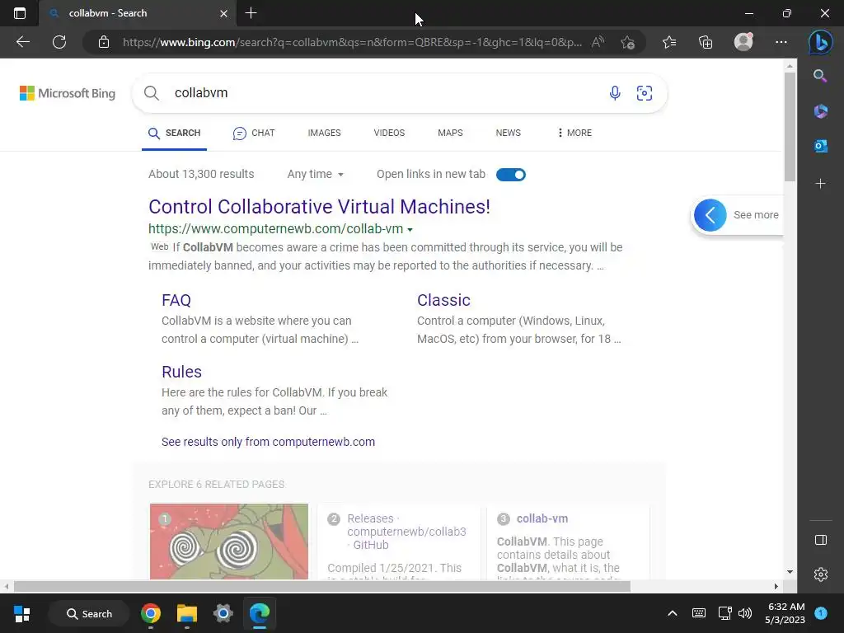Open the Windows Start menu
The width and height of the screenshot is (844, 633).
[22, 613]
